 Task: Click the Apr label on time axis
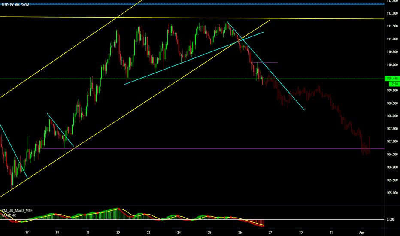tap(361, 233)
